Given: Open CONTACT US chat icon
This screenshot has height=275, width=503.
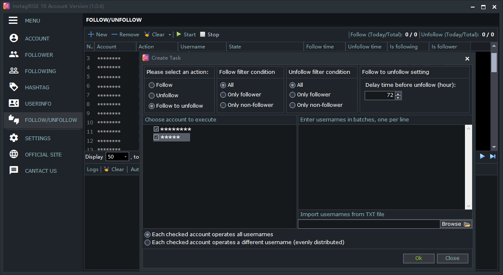Looking at the screenshot, I should tap(14, 171).
